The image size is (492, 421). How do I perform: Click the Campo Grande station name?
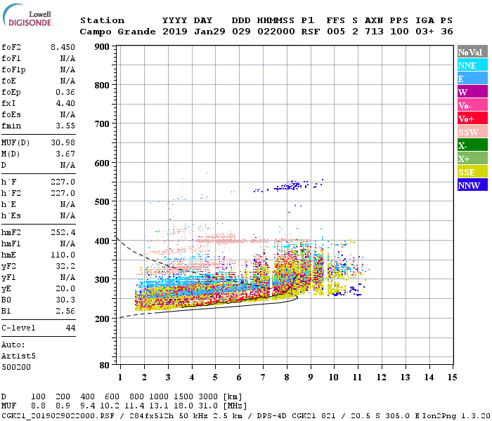pos(117,32)
